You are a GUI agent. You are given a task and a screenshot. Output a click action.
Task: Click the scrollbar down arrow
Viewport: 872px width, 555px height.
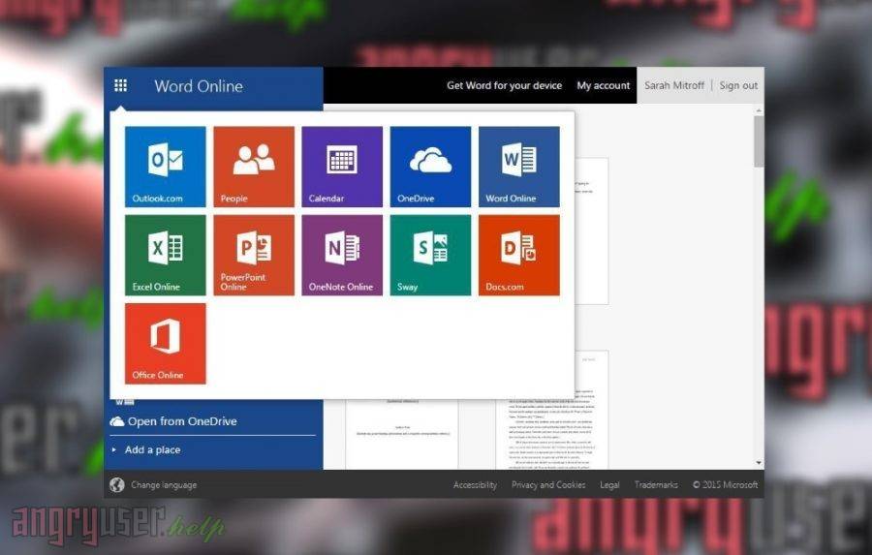[759, 463]
